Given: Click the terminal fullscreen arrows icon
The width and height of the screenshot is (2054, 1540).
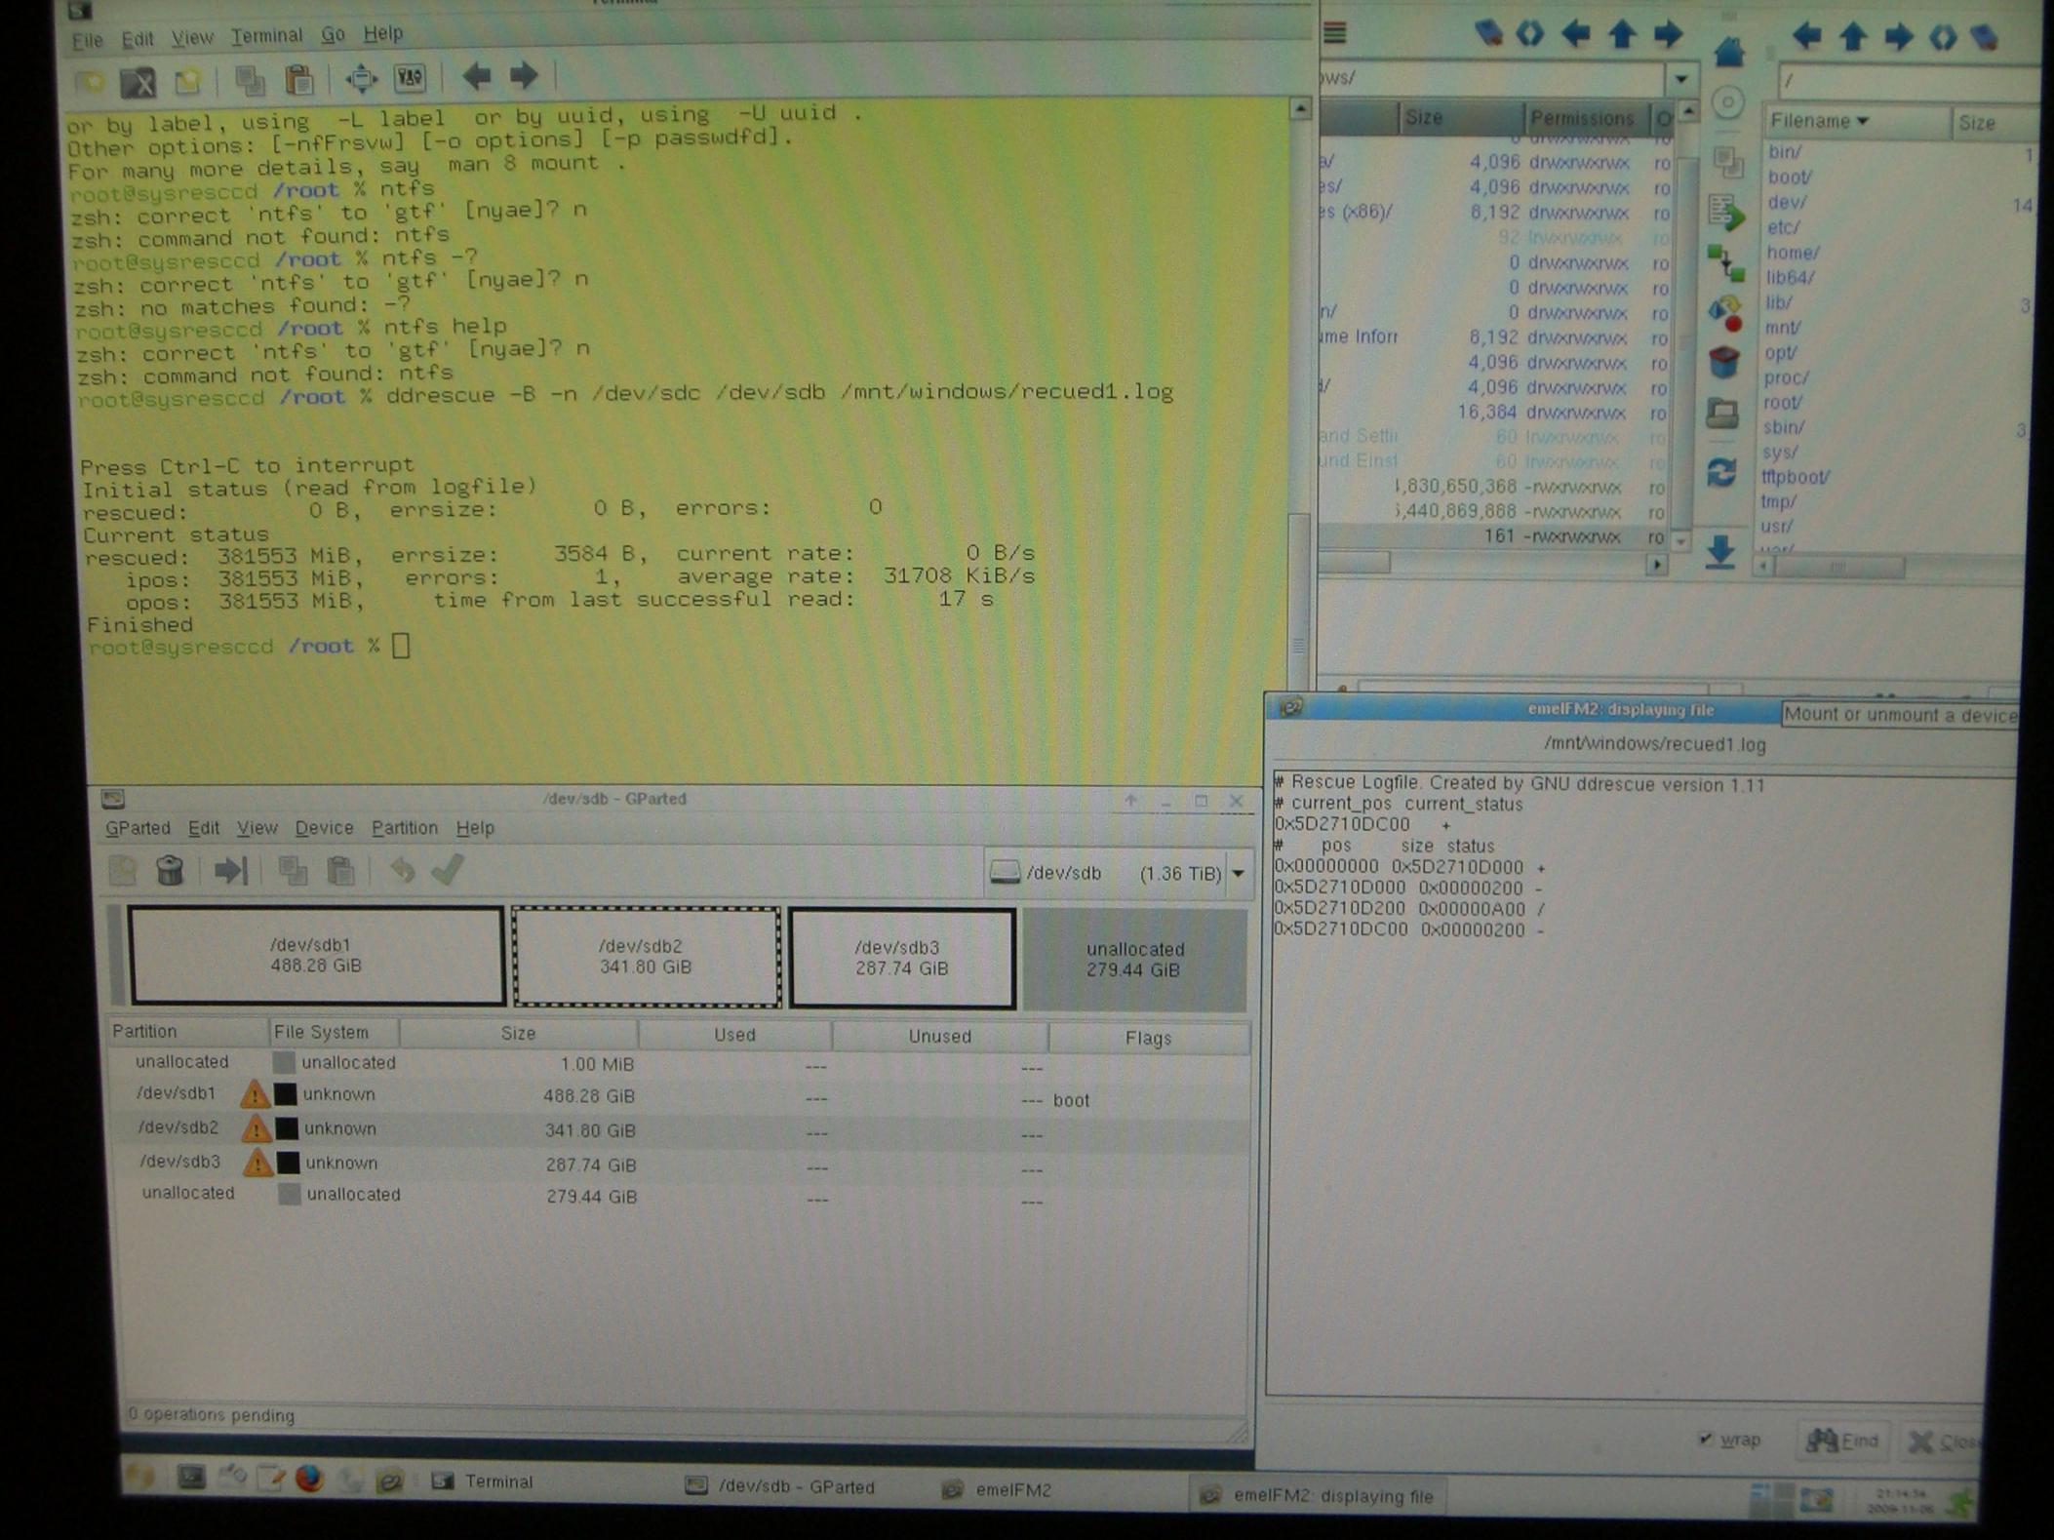Looking at the screenshot, I should (361, 78).
